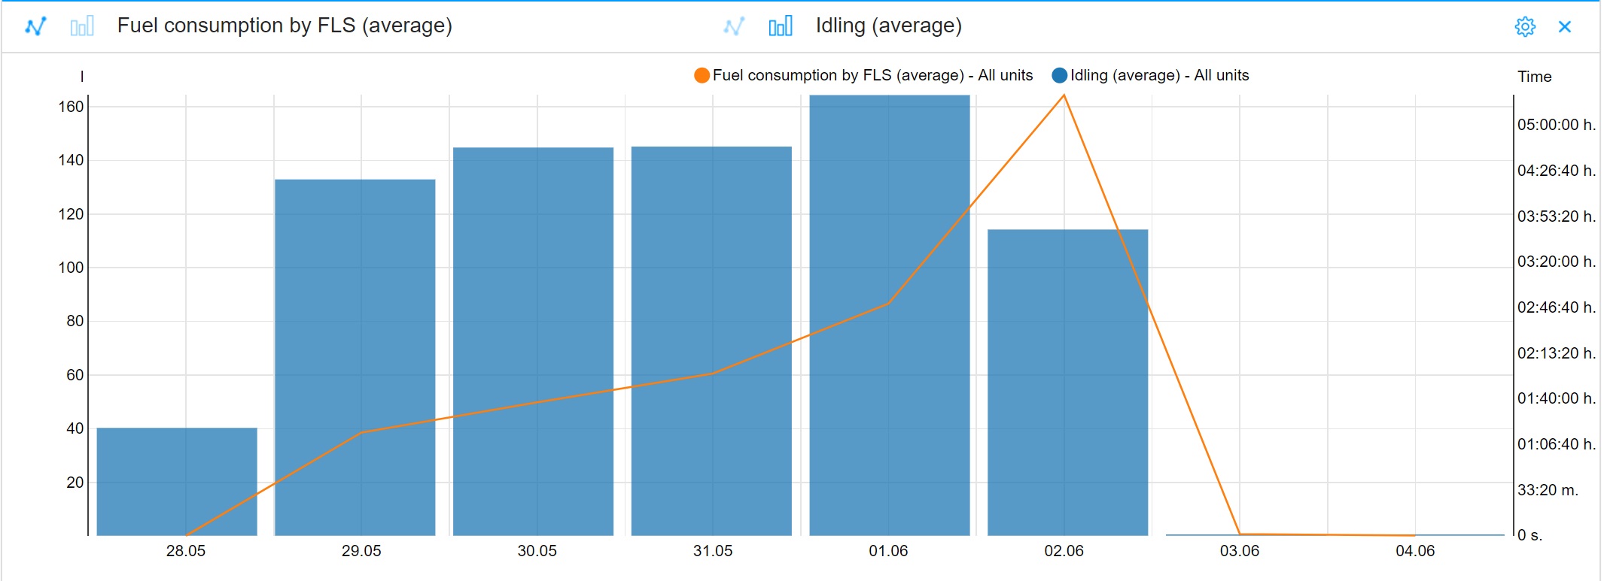Toggle Fuel consumption legend label text
The width and height of the screenshot is (1604, 581).
click(x=872, y=75)
